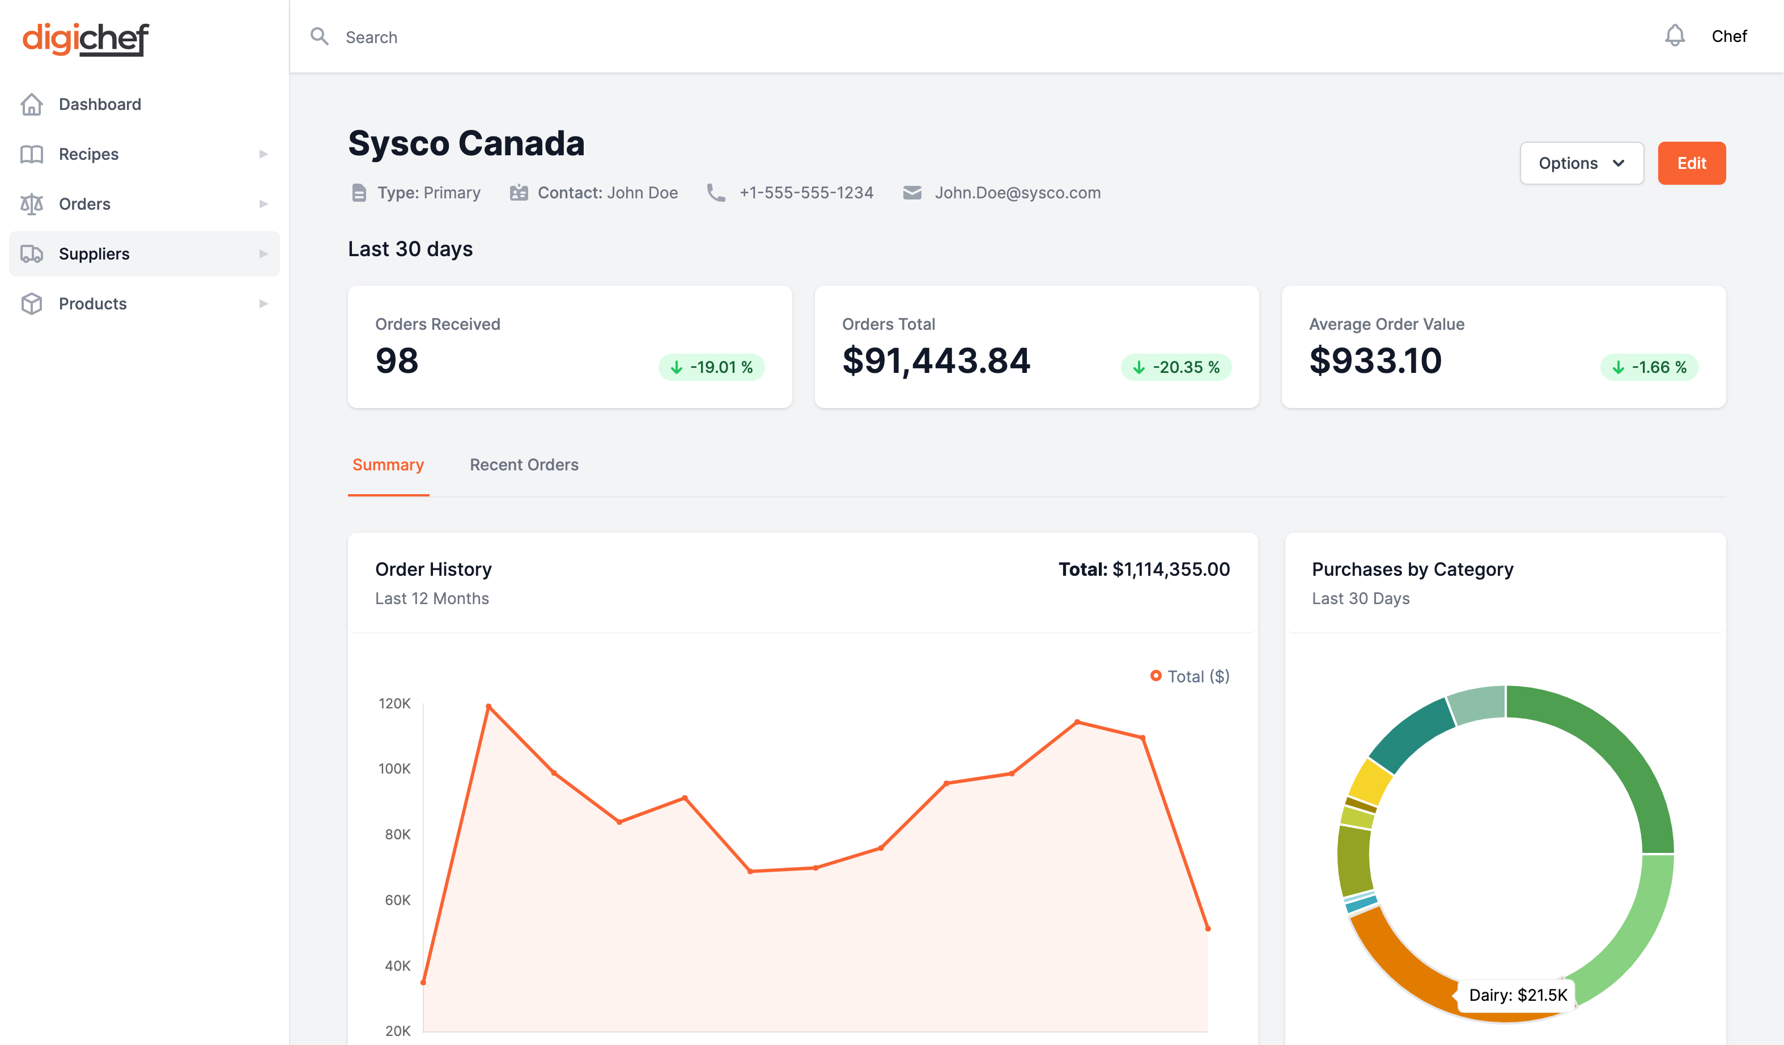Image resolution: width=1784 pixels, height=1045 pixels.
Task: Click the email envelope icon
Action: pyautogui.click(x=912, y=193)
